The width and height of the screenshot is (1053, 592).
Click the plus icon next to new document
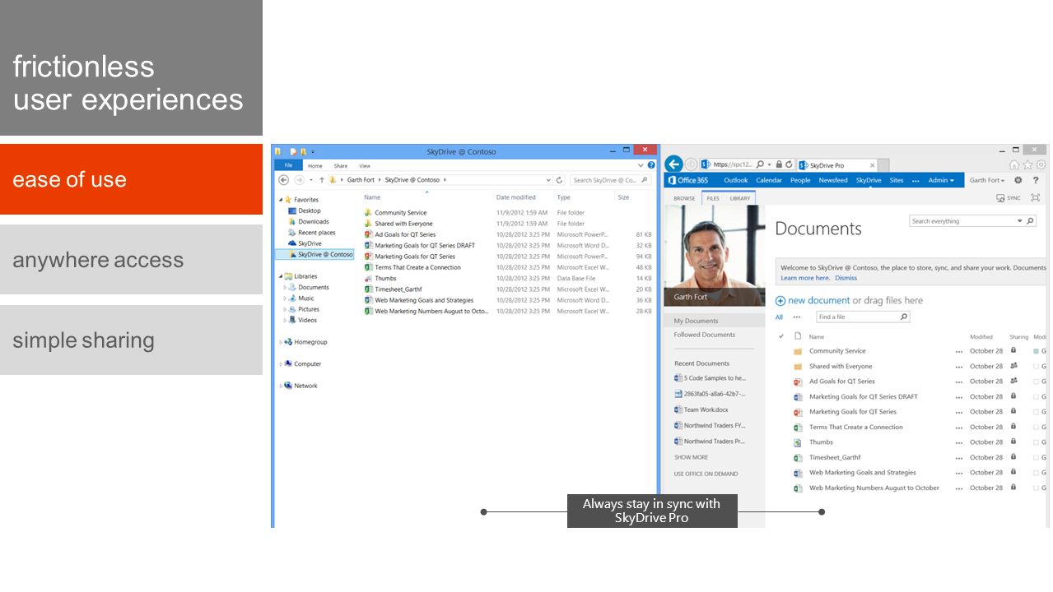coord(780,301)
